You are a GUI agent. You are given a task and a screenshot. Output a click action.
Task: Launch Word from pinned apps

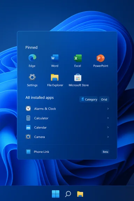coord(55,58)
